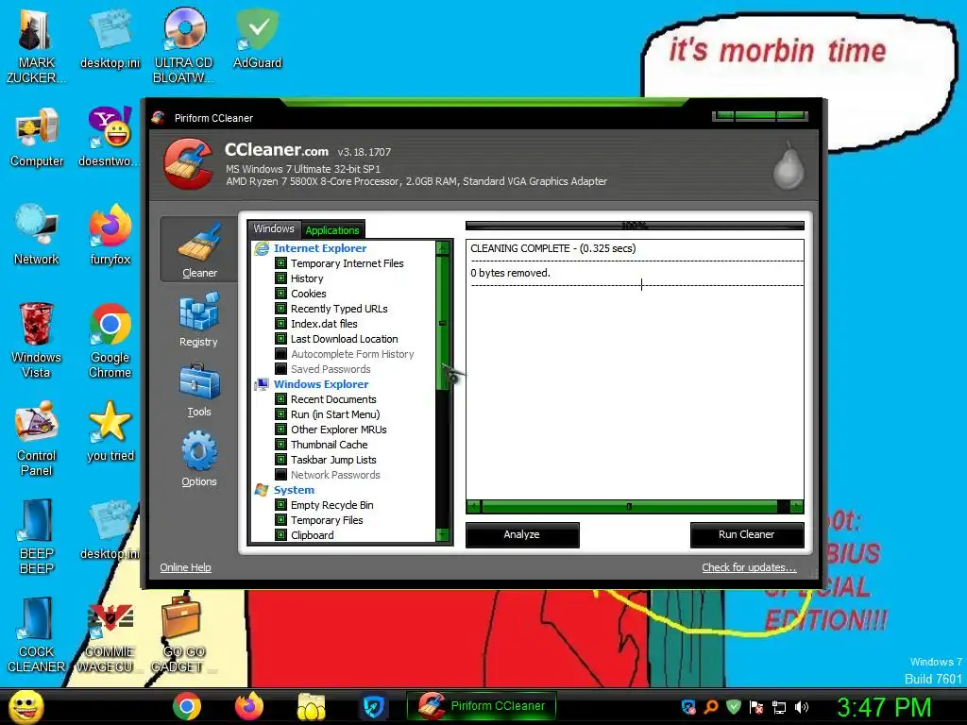Open the 'you tried' star desktop icon
The height and width of the screenshot is (725, 967).
tap(110, 431)
